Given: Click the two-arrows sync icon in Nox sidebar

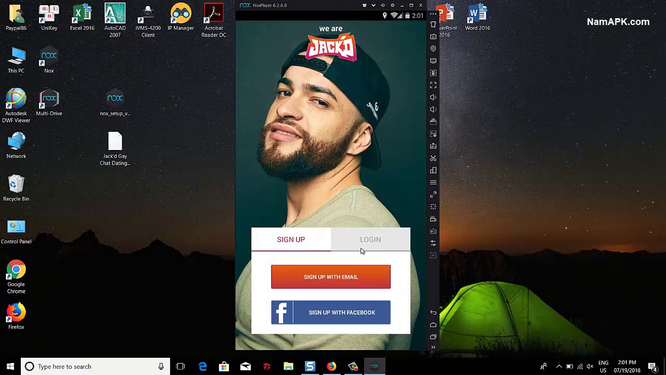Looking at the screenshot, I should point(433,243).
